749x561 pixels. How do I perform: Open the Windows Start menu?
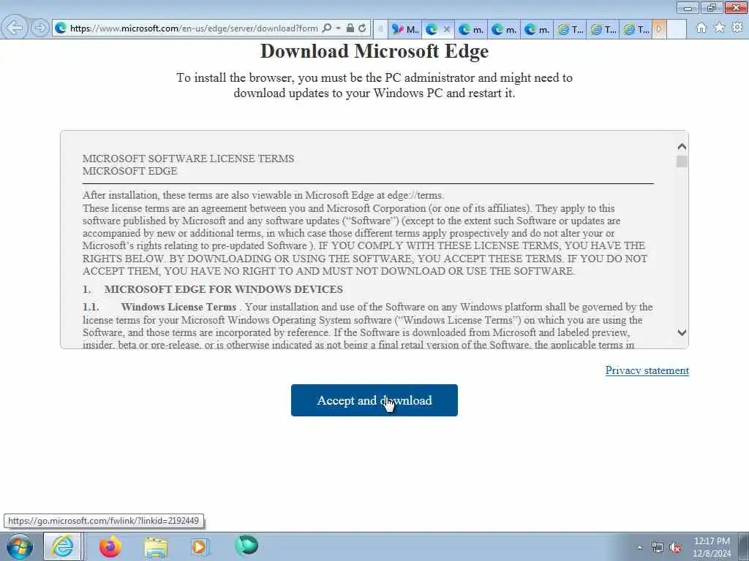click(x=20, y=546)
